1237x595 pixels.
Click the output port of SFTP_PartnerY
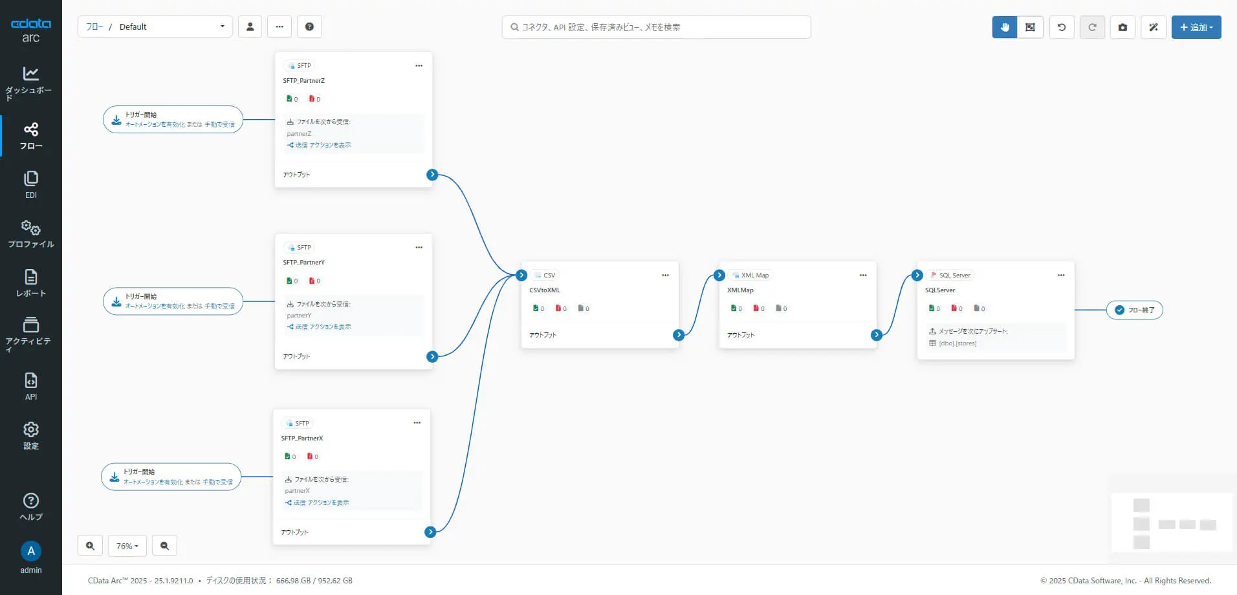(x=432, y=356)
